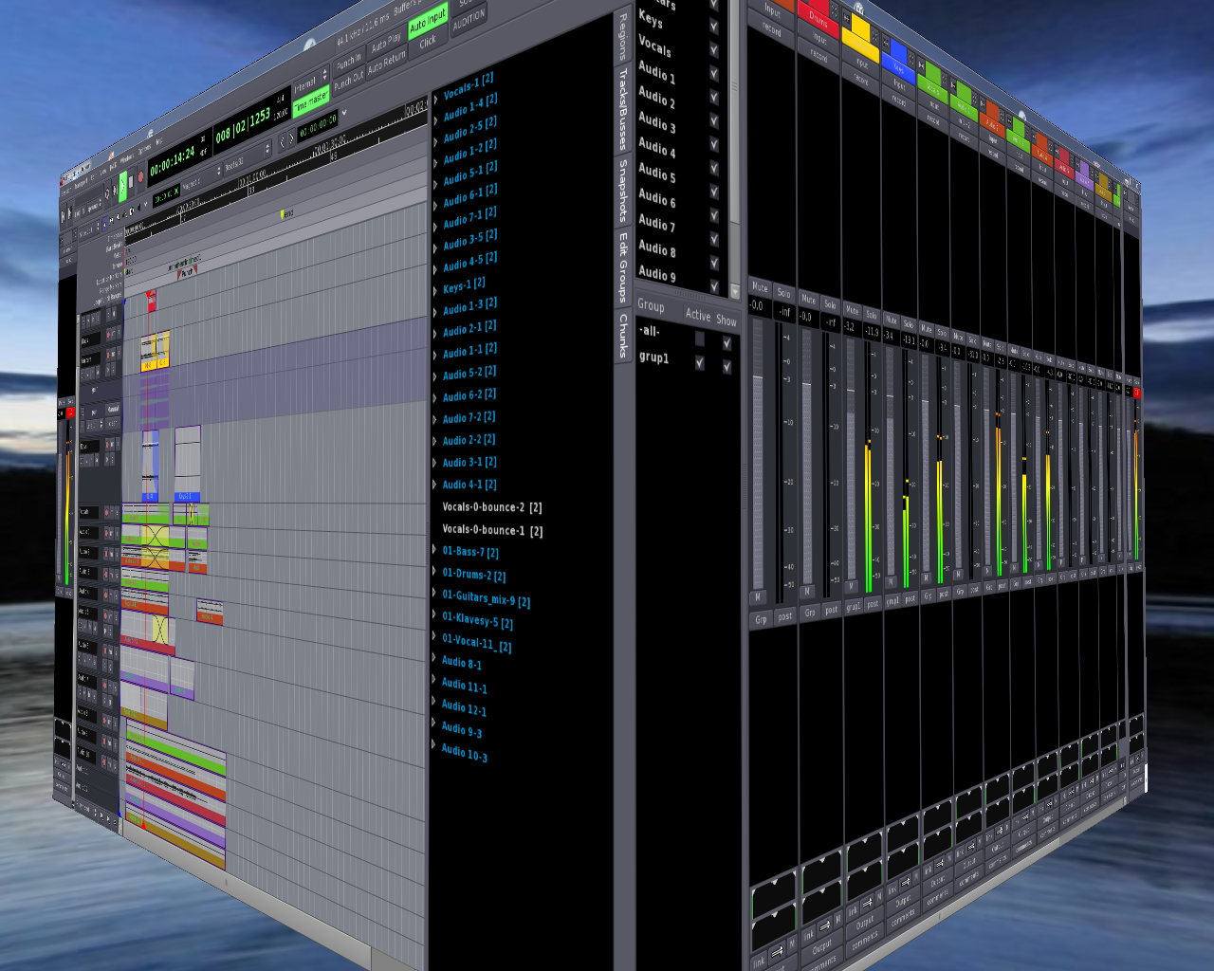Expand the Audio 1-4 [2] region entry
This screenshot has width=1214, height=971.
[x=436, y=119]
